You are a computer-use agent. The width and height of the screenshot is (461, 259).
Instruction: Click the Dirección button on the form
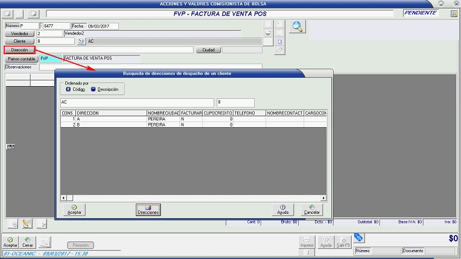click(x=19, y=50)
